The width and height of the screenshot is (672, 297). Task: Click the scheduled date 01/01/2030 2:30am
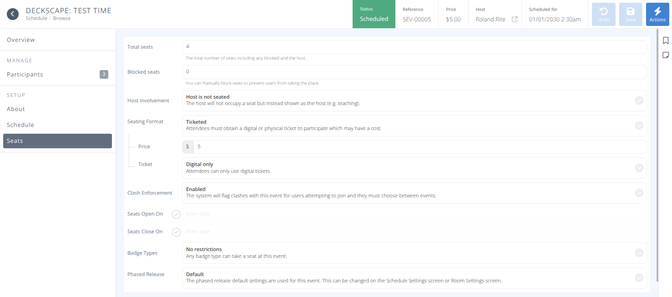point(555,20)
